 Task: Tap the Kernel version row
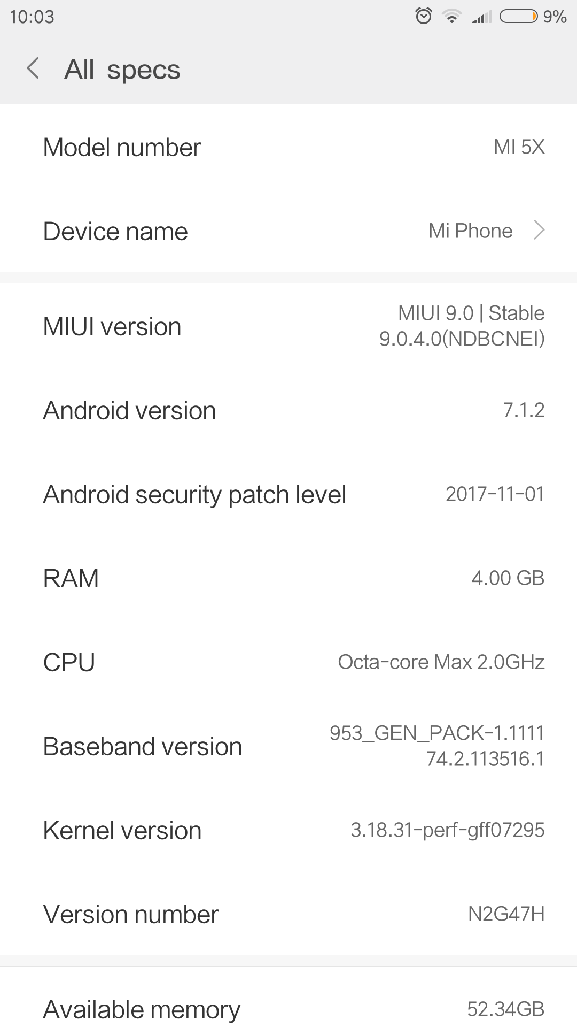click(288, 830)
